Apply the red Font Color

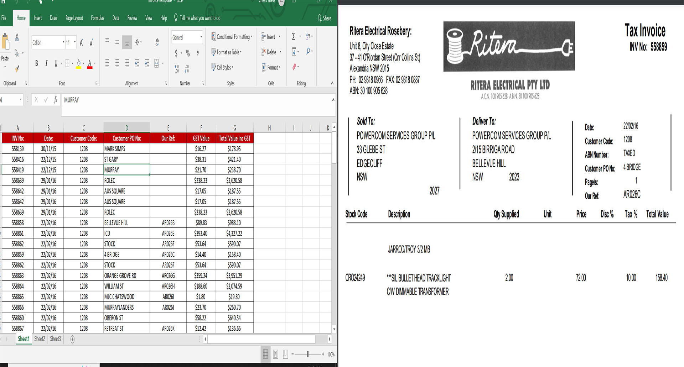tap(90, 64)
